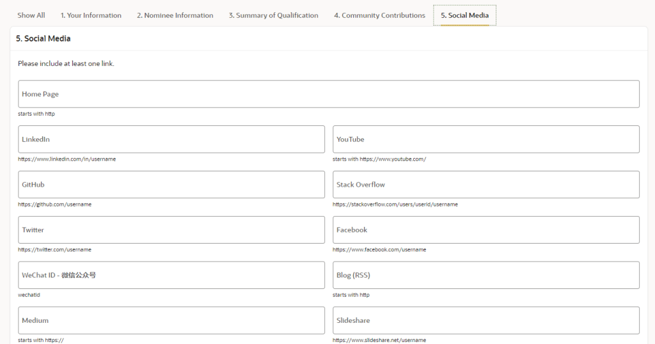
Task: Click the 'Please include at least one link' text
Action: coord(66,64)
